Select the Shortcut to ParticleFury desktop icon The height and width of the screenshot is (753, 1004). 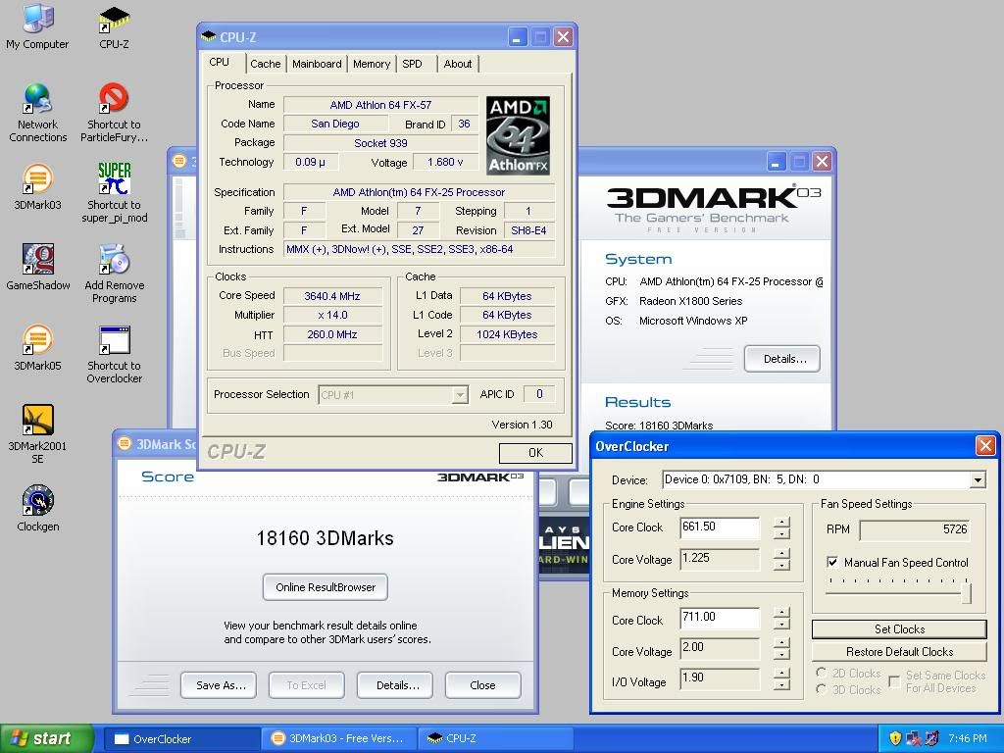[x=114, y=113]
